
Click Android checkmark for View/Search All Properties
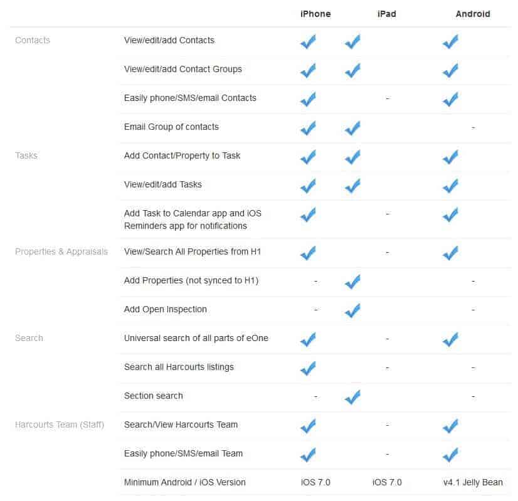coord(450,253)
